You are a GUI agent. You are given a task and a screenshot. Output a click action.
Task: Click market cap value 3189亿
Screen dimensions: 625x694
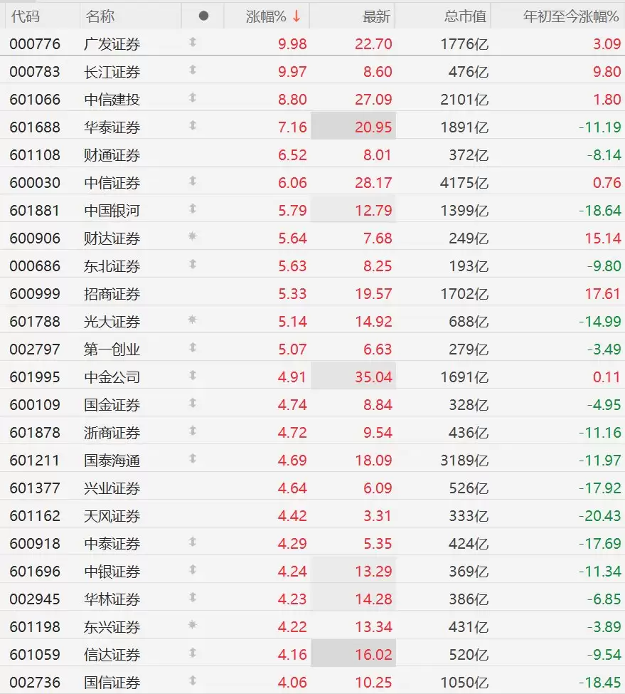coord(464,461)
